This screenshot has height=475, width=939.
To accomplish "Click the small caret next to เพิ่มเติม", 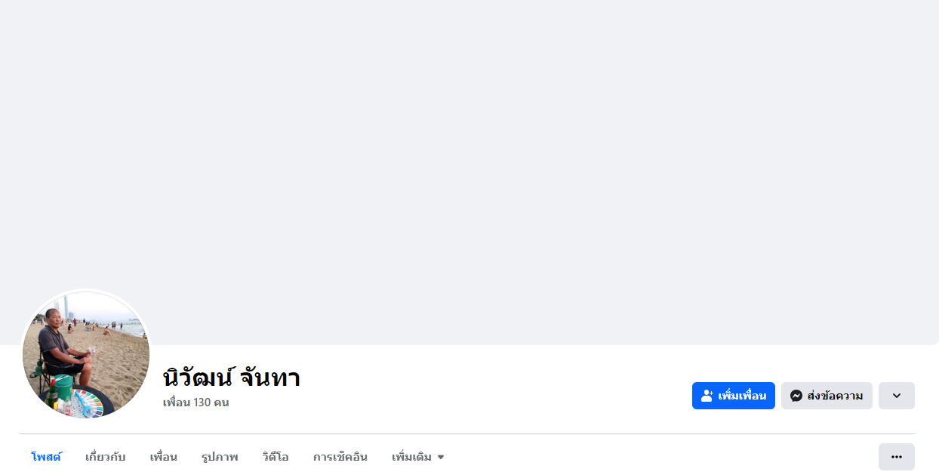I will pyautogui.click(x=441, y=457).
